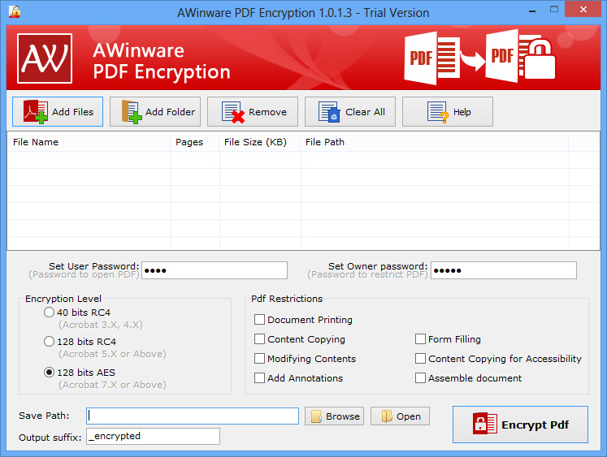The width and height of the screenshot is (607, 457).
Task: Click the Clear All button label
Action: point(365,112)
